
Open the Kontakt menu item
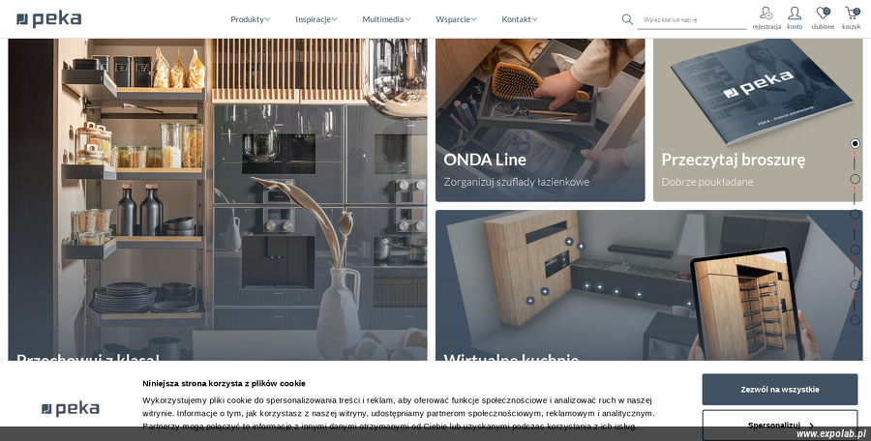click(520, 19)
